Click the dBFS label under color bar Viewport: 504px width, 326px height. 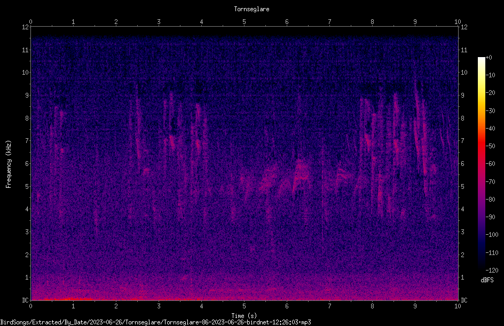pyautogui.click(x=487, y=280)
